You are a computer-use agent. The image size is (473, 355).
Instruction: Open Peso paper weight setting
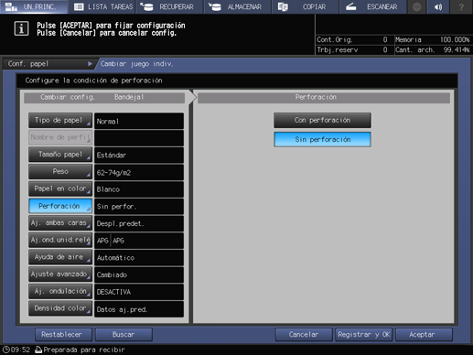tap(60, 172)
